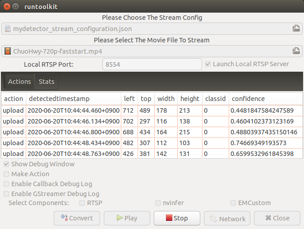Screen dimensions: 304x229
Task: Click the Local RTSP Port label
Action: click(x=49, y=64)
